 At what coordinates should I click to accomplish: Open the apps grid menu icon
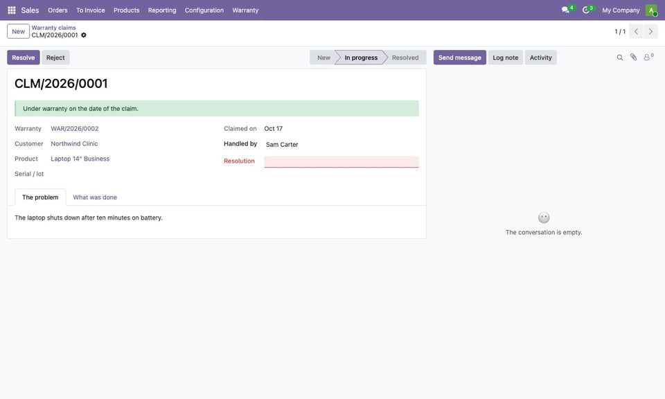(12, 10)
